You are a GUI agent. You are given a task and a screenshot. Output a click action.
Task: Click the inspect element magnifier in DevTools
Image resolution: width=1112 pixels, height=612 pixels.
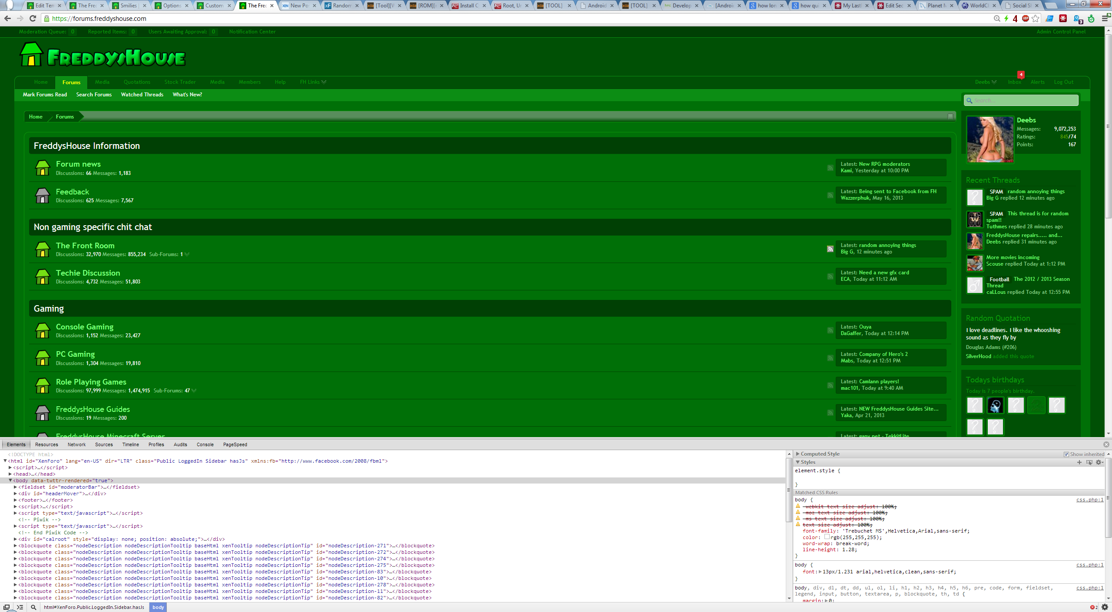click(33, 607)
